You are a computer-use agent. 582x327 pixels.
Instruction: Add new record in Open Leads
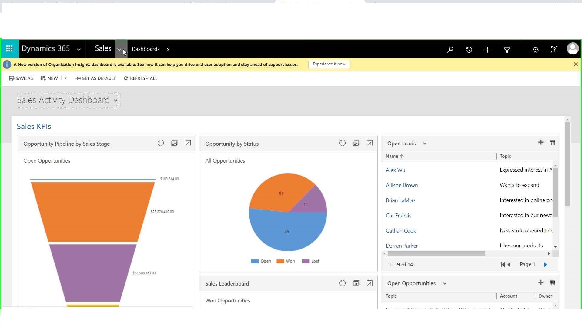click(540, 142)
